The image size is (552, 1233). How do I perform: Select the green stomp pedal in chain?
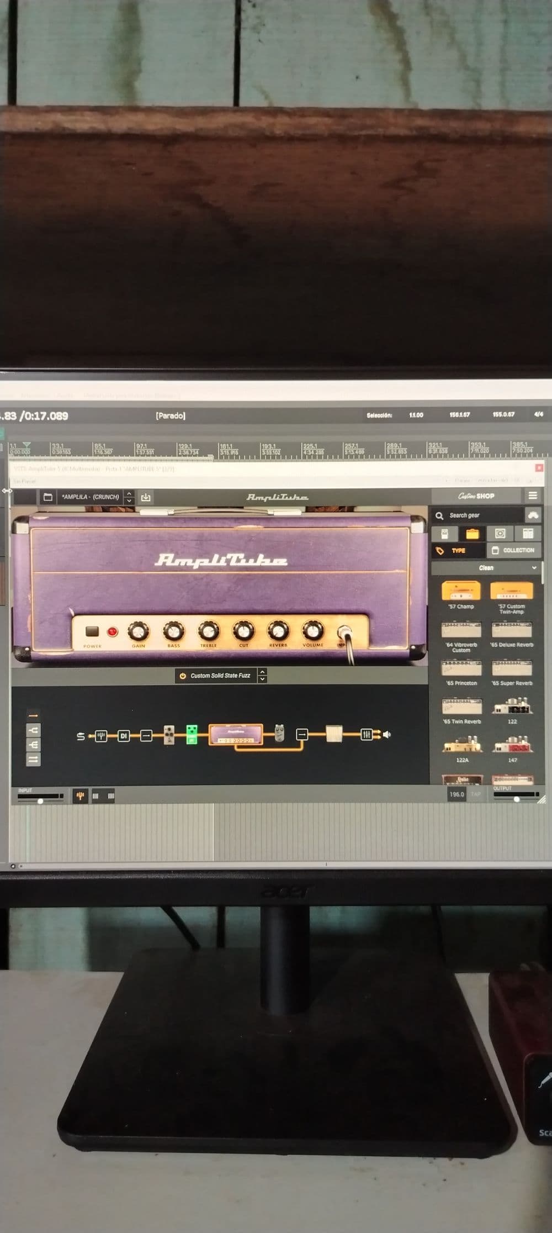192,735
